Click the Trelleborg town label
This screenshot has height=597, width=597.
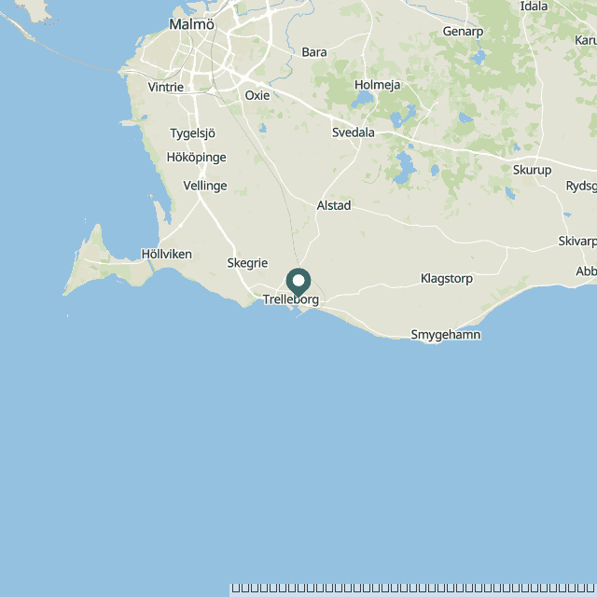(x=291, y=299)
